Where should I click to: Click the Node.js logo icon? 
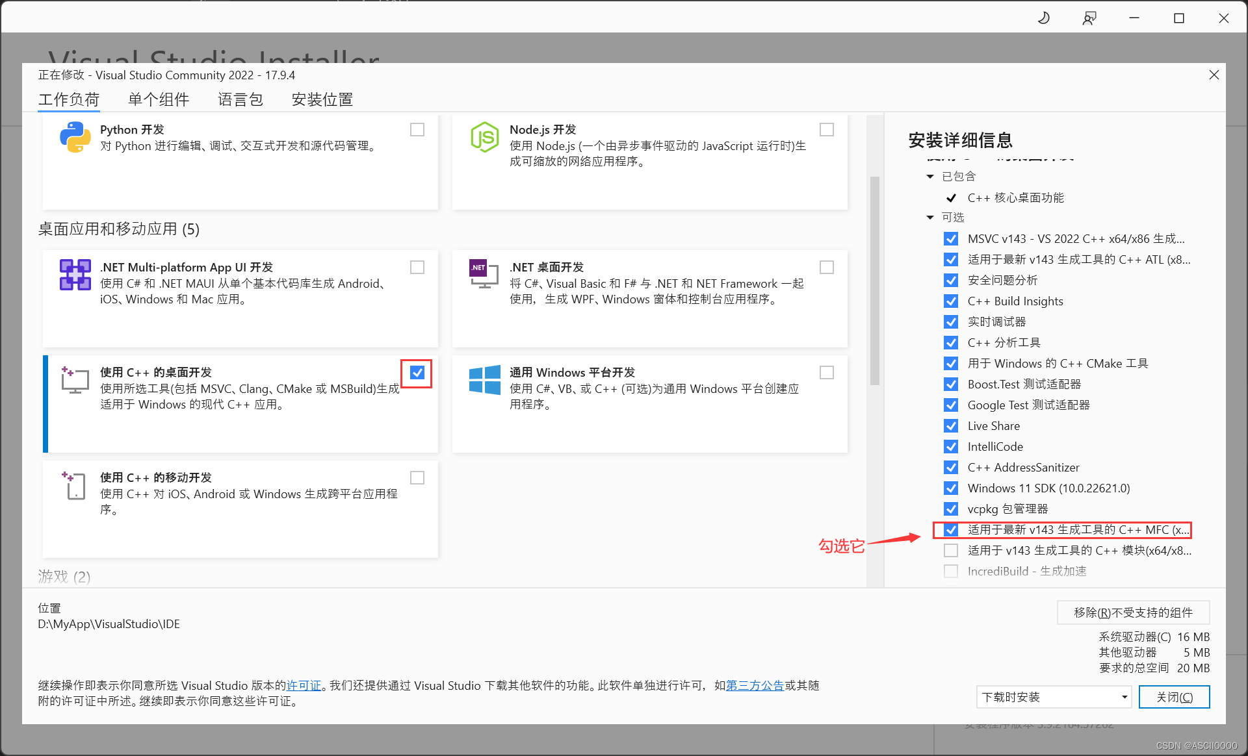484,137
